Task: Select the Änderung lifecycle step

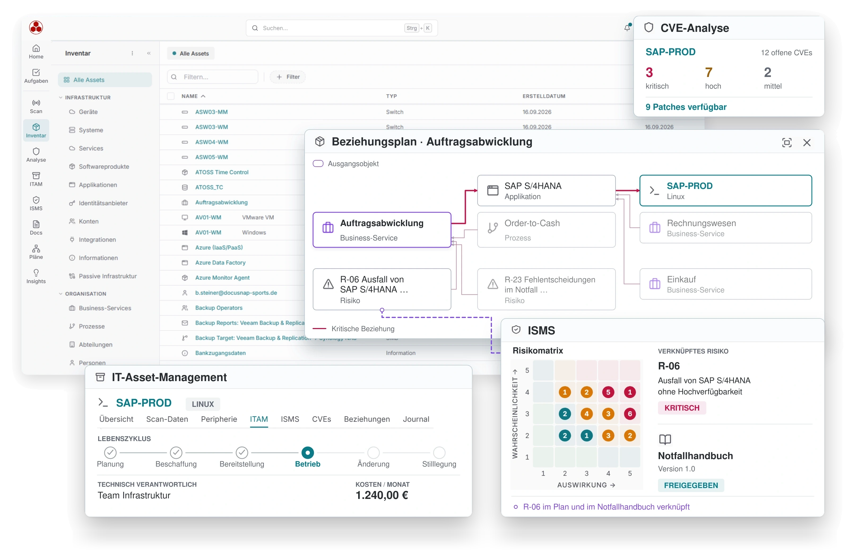Action: click(x=374, y=452)
